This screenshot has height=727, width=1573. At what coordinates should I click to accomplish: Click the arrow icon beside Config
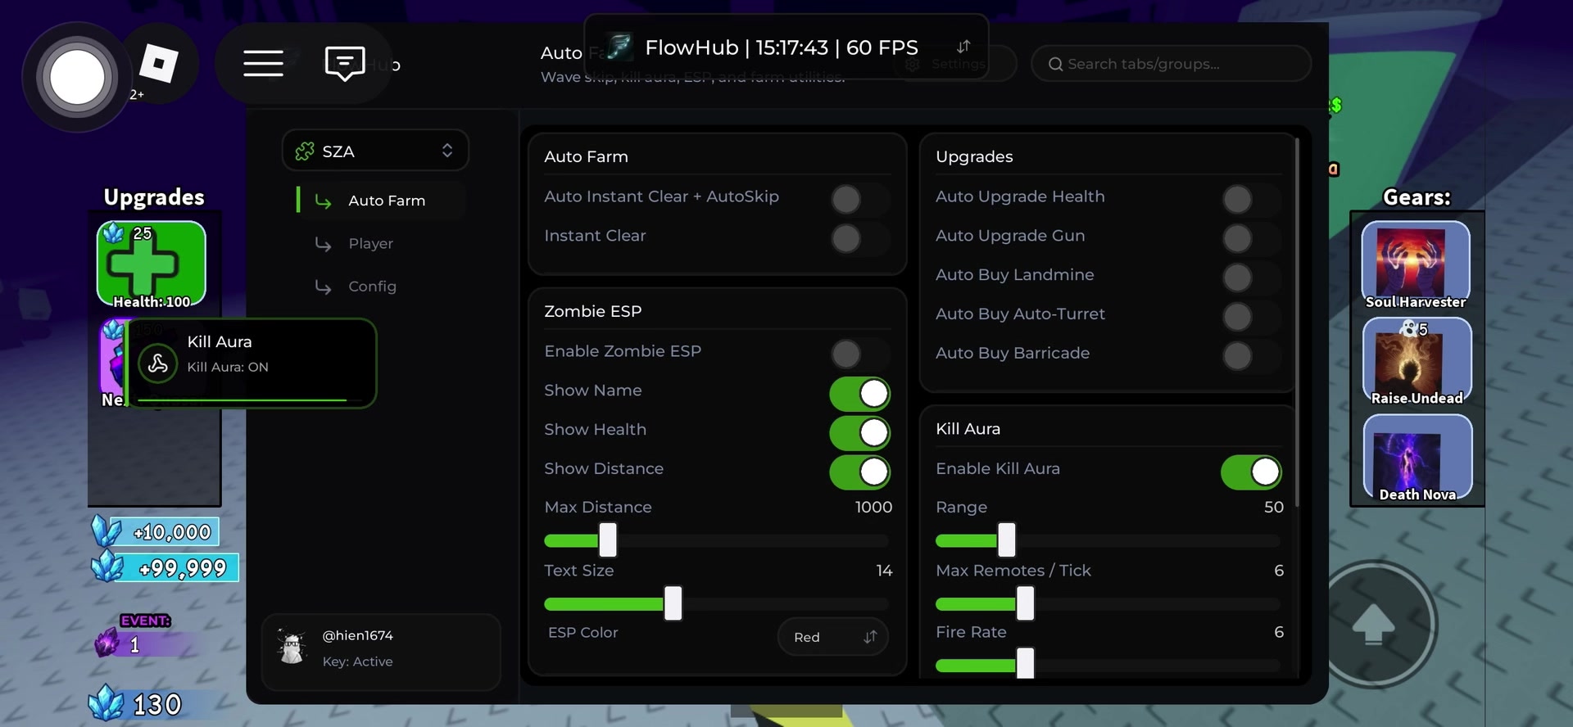[323, 287]
